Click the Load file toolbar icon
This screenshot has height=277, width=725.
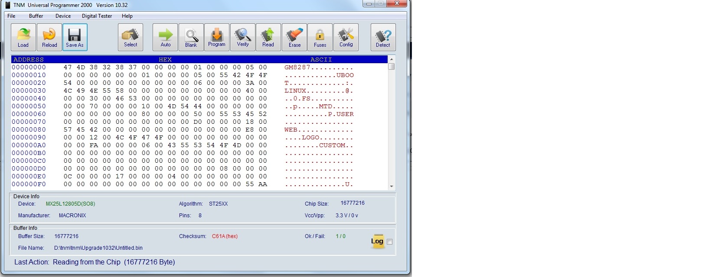[23, 37]
